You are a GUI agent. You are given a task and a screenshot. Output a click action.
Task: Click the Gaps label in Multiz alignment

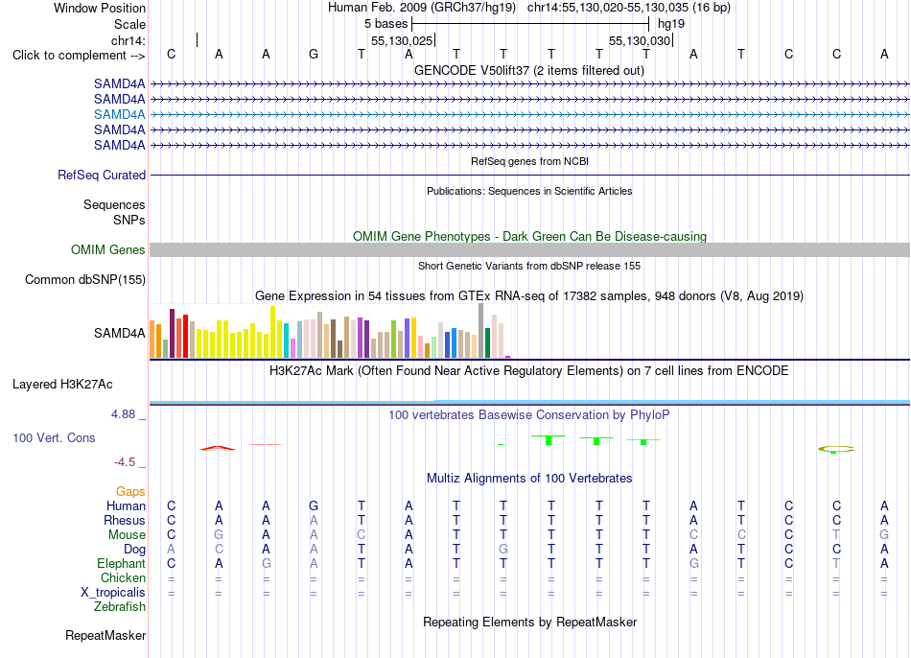coord(130,492)
